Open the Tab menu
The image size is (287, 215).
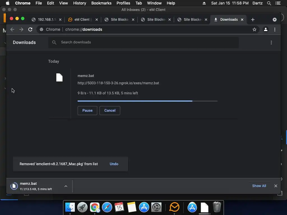(139, 3)
